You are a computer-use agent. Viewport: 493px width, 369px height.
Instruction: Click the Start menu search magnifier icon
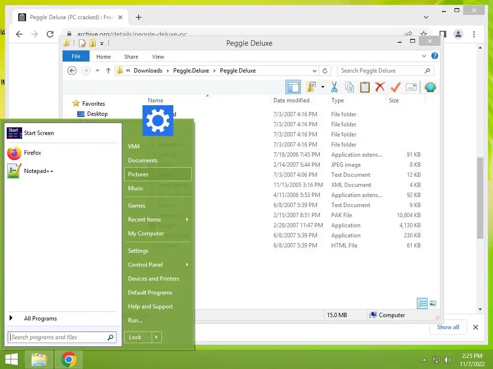[x=110, y=337]
